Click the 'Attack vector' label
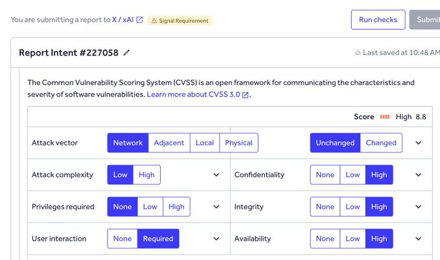This screenshot has width=440, height=260. point(54,143)
